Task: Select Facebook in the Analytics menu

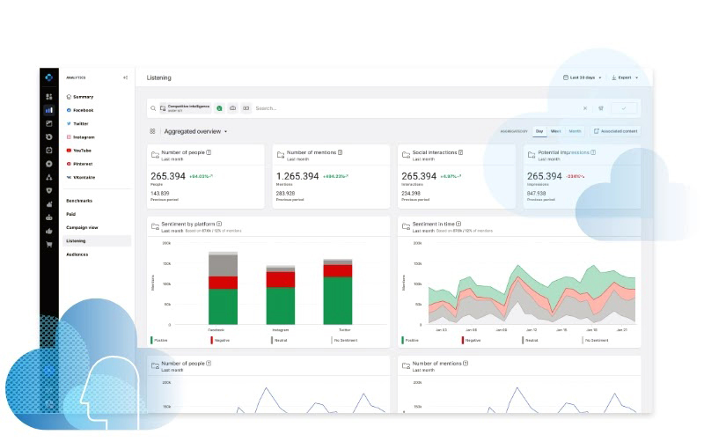Action: tap(83, 110)
